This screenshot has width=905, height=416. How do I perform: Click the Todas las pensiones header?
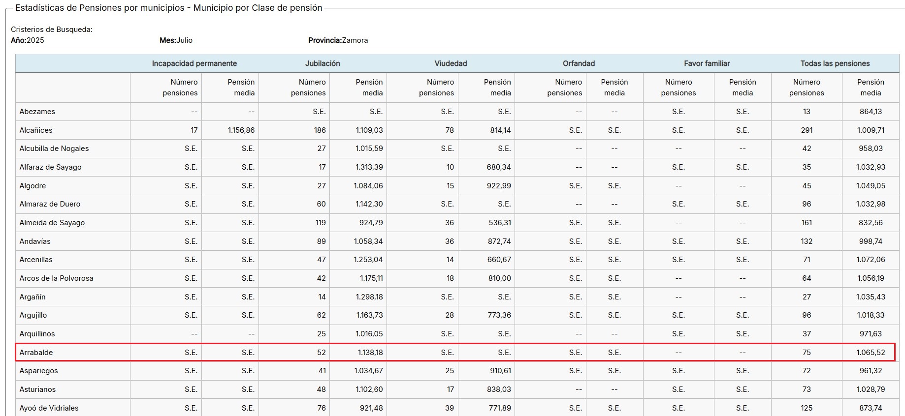[x=835, y=63]
